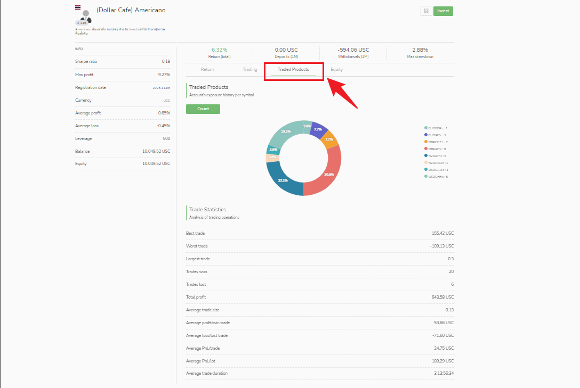Click USDCHF.c legend marker
The height and width of the screenshot is (388, 580).
pyautogui.click(x=426, y=177)
